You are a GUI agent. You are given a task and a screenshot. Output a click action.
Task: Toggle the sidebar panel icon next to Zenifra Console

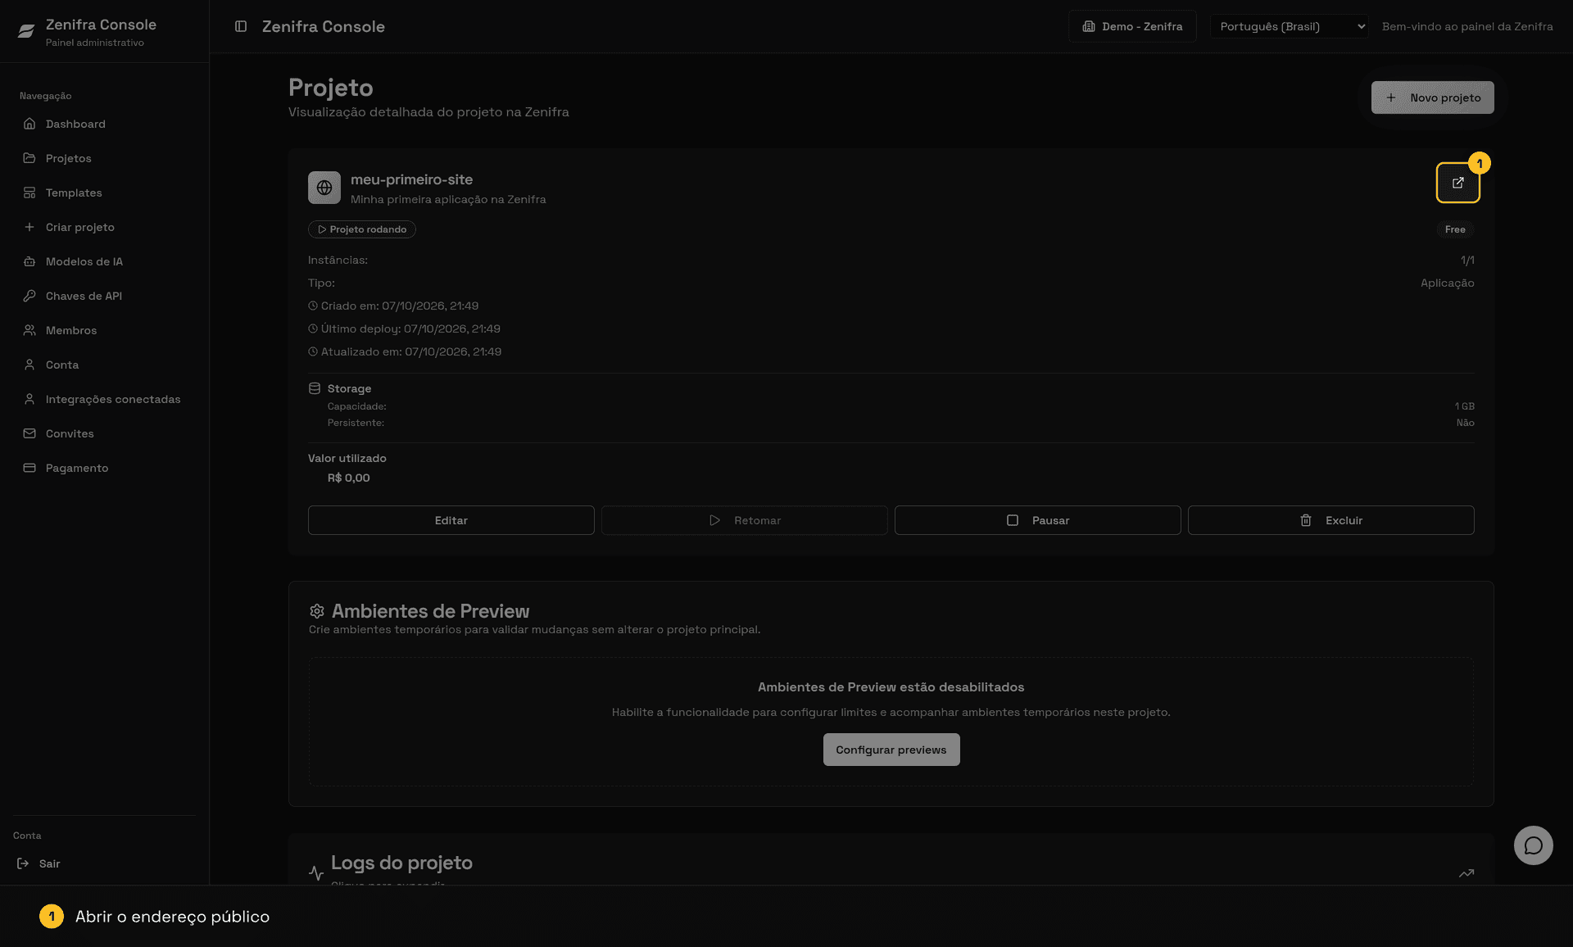pos(241,26)
